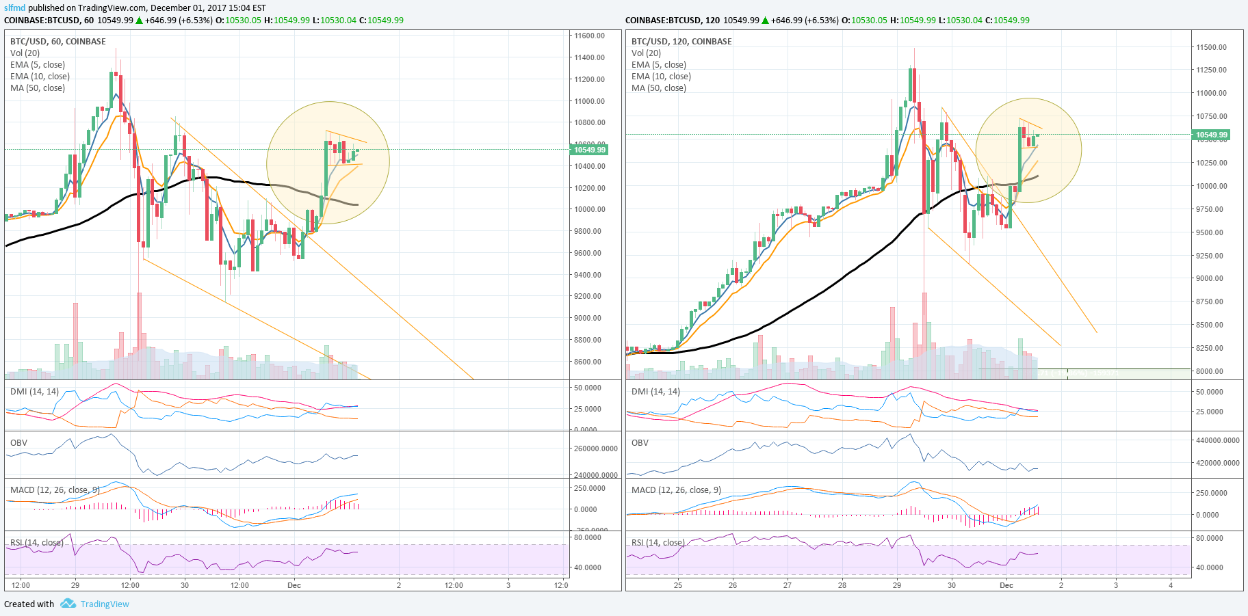
Task: Toggle the Vol (20) indicator on left chart
Action: click(x=24, y=53)
